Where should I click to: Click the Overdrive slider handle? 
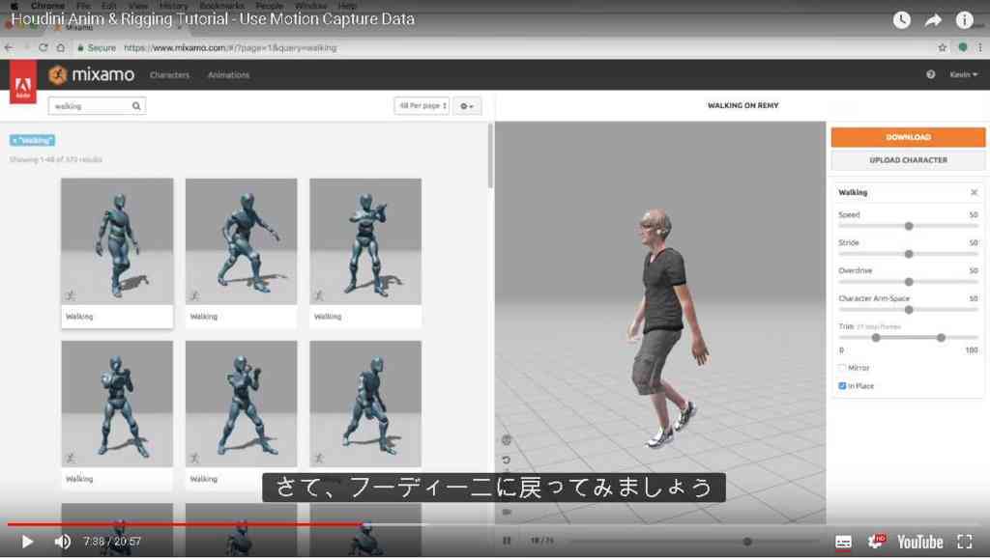[909, 282]
